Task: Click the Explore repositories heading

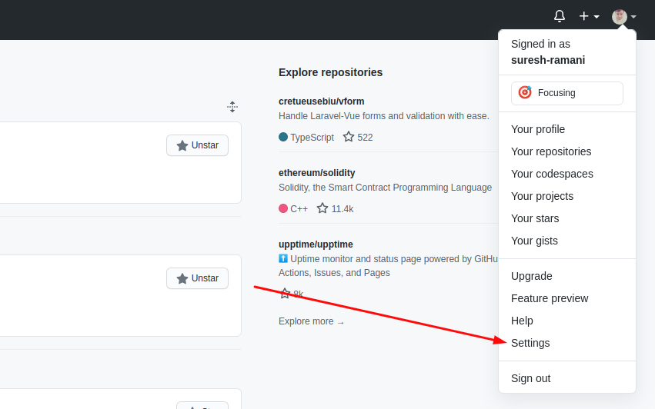Action: pos(330,72)
